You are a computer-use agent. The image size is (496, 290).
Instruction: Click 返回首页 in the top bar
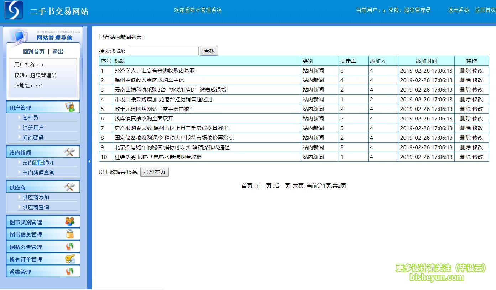(x=485, y=10)
